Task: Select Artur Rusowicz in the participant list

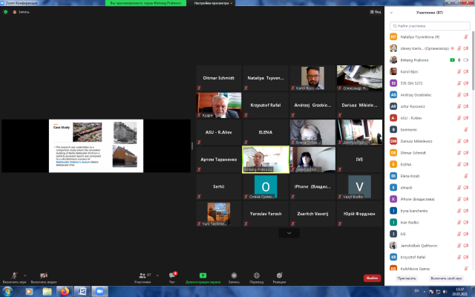Action: 430,106
